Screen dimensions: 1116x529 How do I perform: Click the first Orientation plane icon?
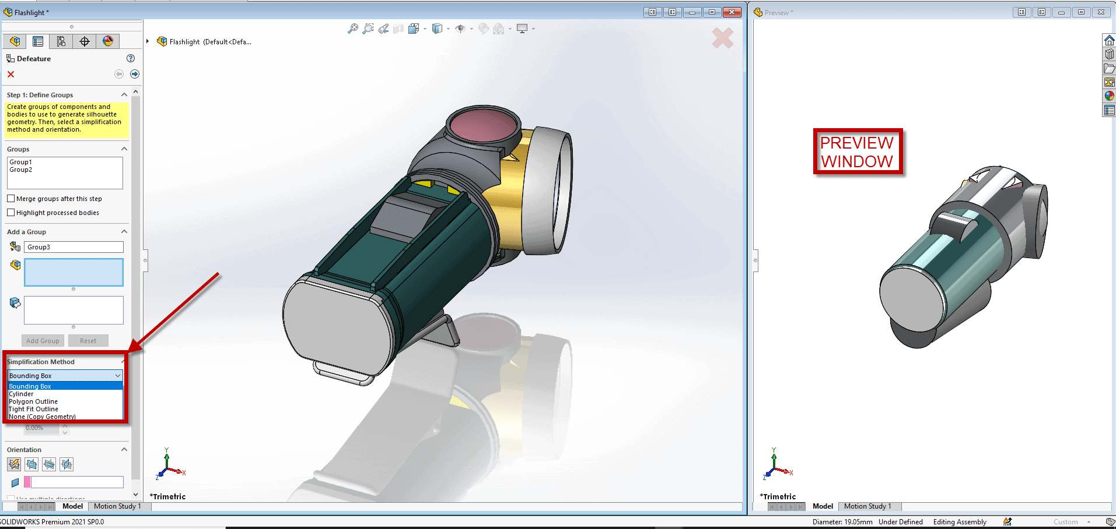click(14, 464)
